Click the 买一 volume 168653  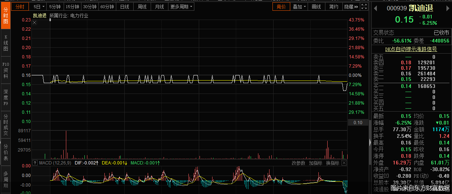click(x=426, y=86)
